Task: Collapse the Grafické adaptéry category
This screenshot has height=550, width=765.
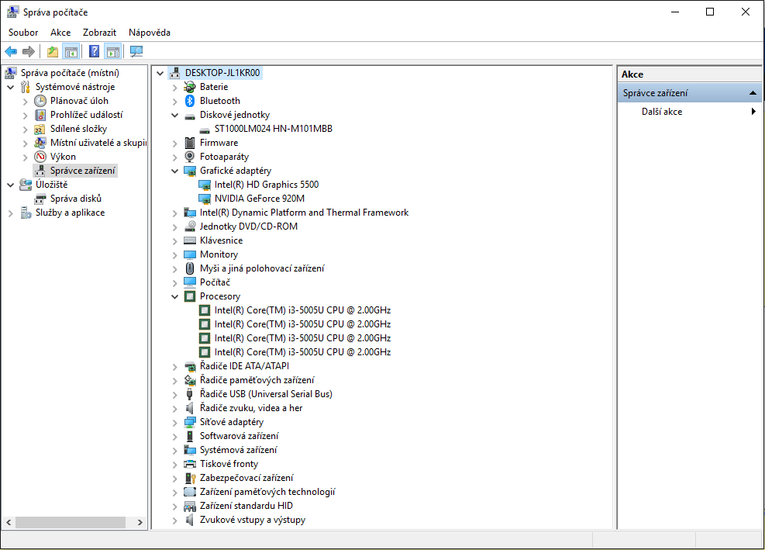Action: coord(175,171)
